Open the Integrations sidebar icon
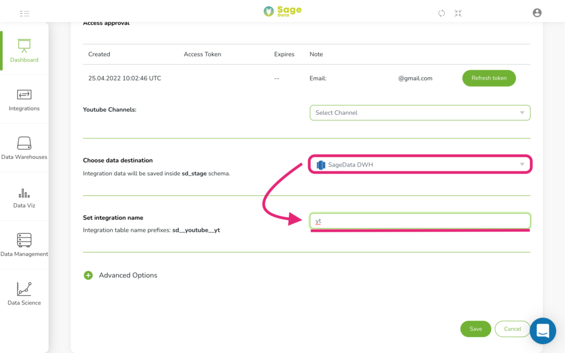The width and height of the screenshot is (565, 353). click(x=24, y=94)
